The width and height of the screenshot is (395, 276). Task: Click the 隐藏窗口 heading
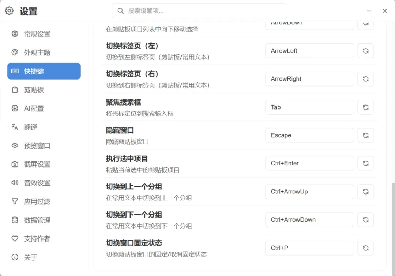click(x=120, y=130)
